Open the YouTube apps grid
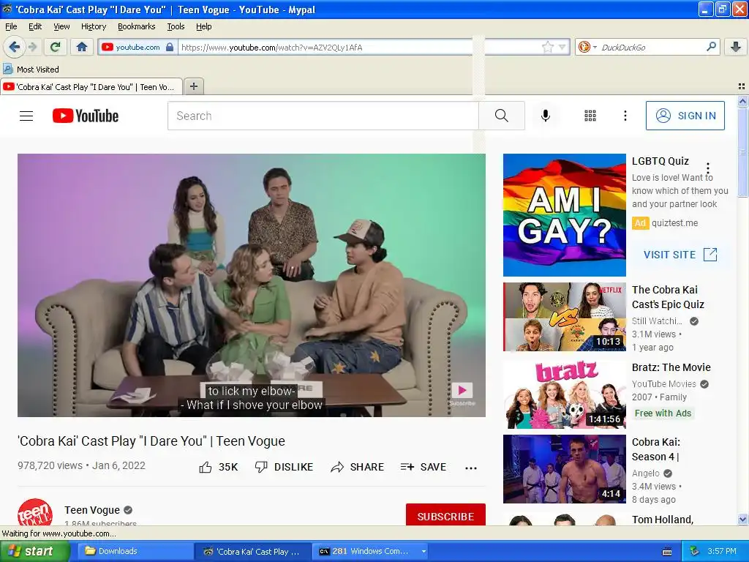749x562 pixels. 590,116
